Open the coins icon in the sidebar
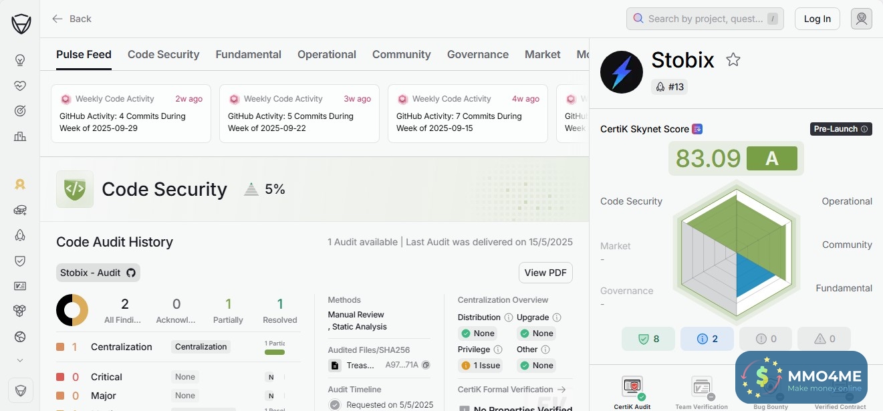This screenshot has height=411, width=883. (x=20, y=210)
